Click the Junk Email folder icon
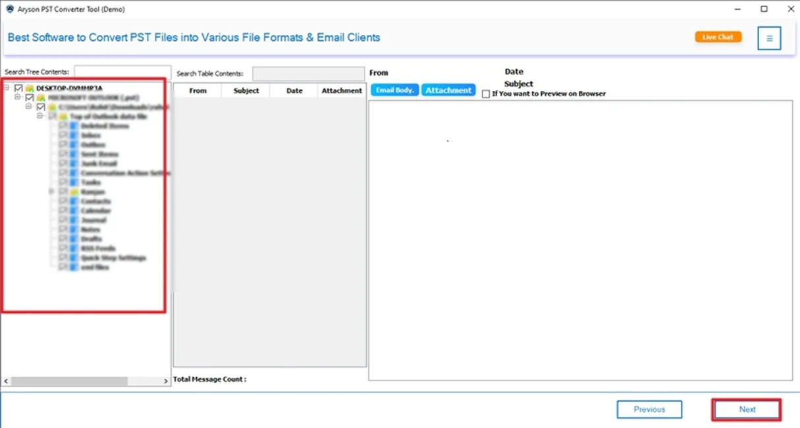 (x=73, y=163)
